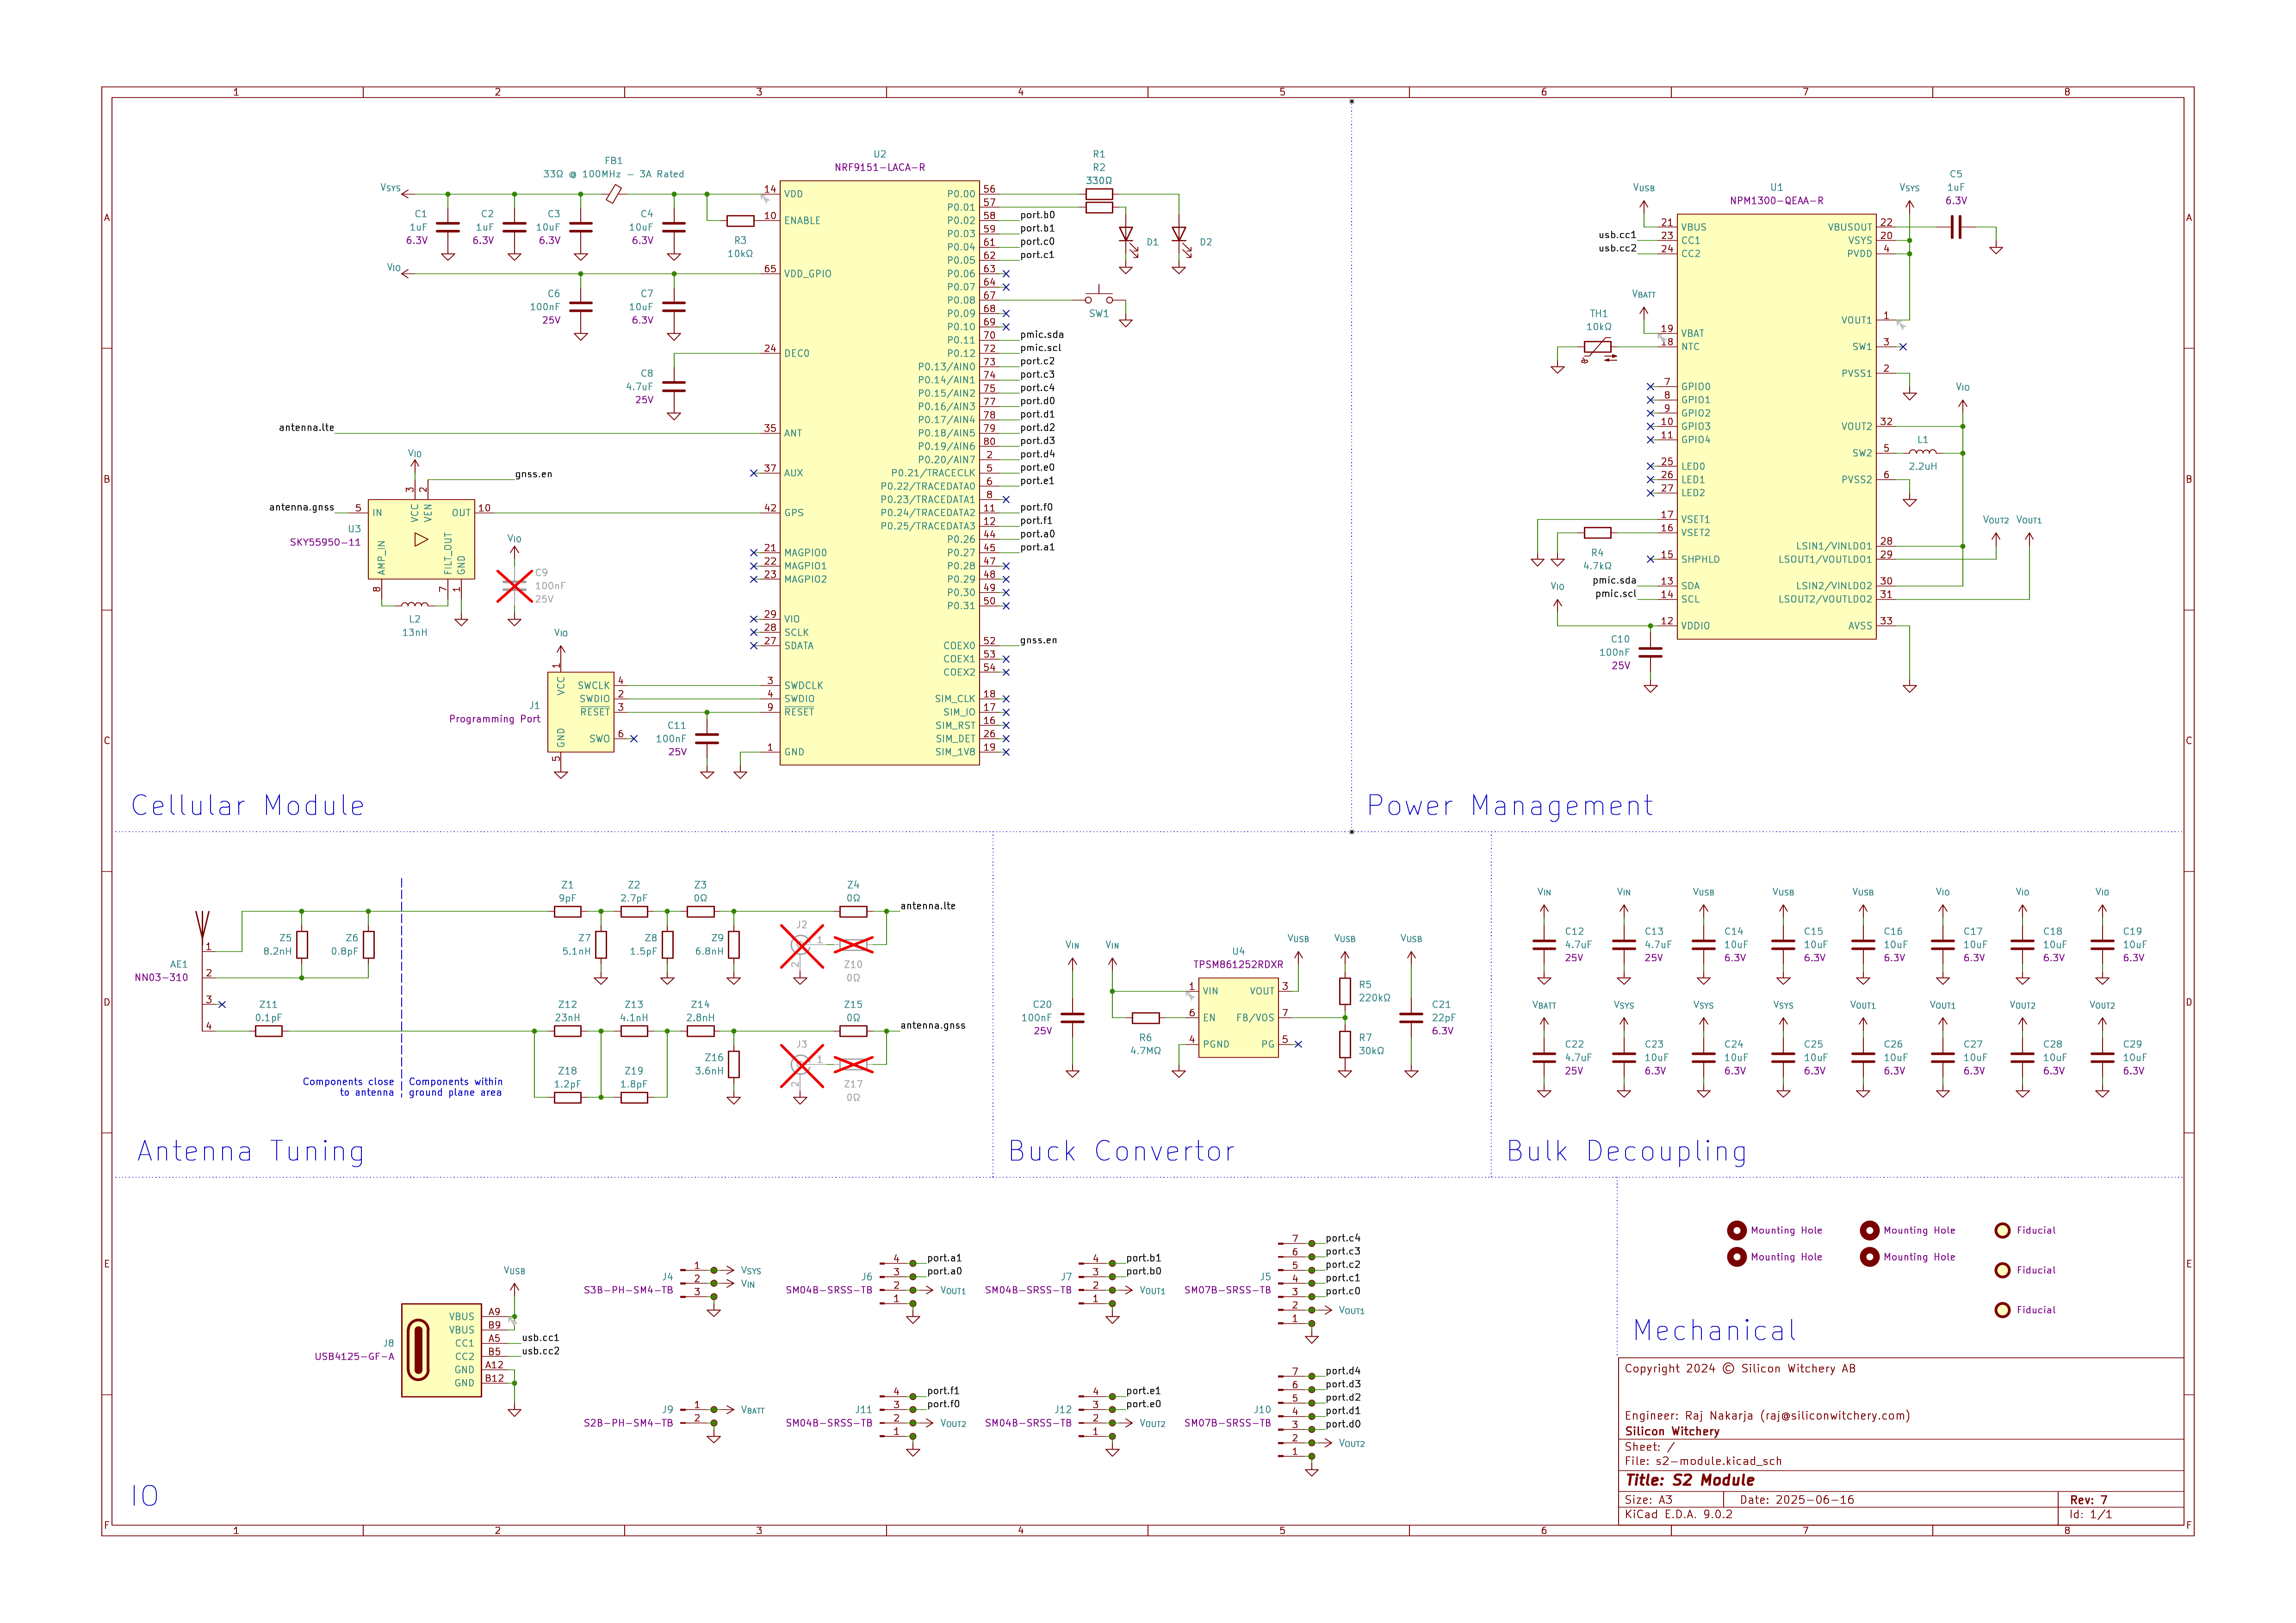
Task: Select the D2 LED symbol
Action: [1178, 235]
